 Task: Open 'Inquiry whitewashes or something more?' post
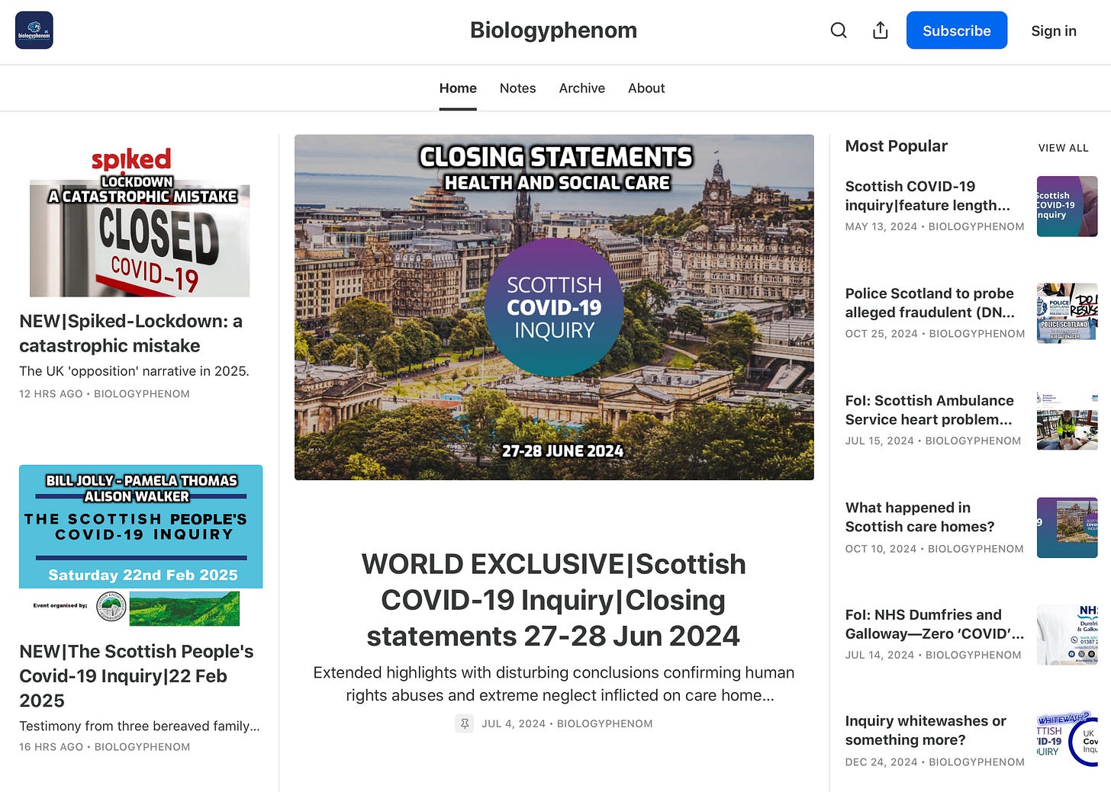[926, 730]
